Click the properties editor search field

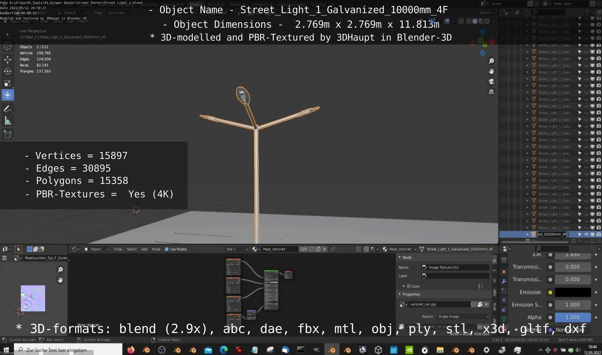click(x=552, y=248)
